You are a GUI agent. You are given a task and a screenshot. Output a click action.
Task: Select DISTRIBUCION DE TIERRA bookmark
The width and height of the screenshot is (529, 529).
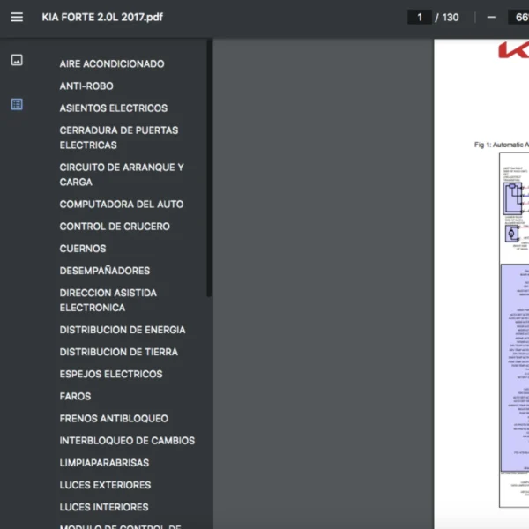click(x=119, y=352)
